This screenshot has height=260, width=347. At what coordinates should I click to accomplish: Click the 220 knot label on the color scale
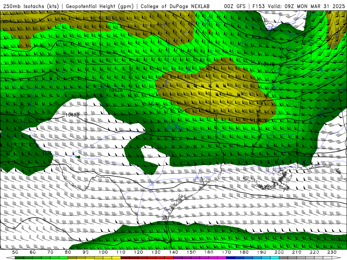[x=314, y=252]
